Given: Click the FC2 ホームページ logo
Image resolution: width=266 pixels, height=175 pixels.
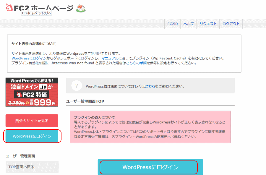Looking at the screenshot, I should (x=39, y=8).
